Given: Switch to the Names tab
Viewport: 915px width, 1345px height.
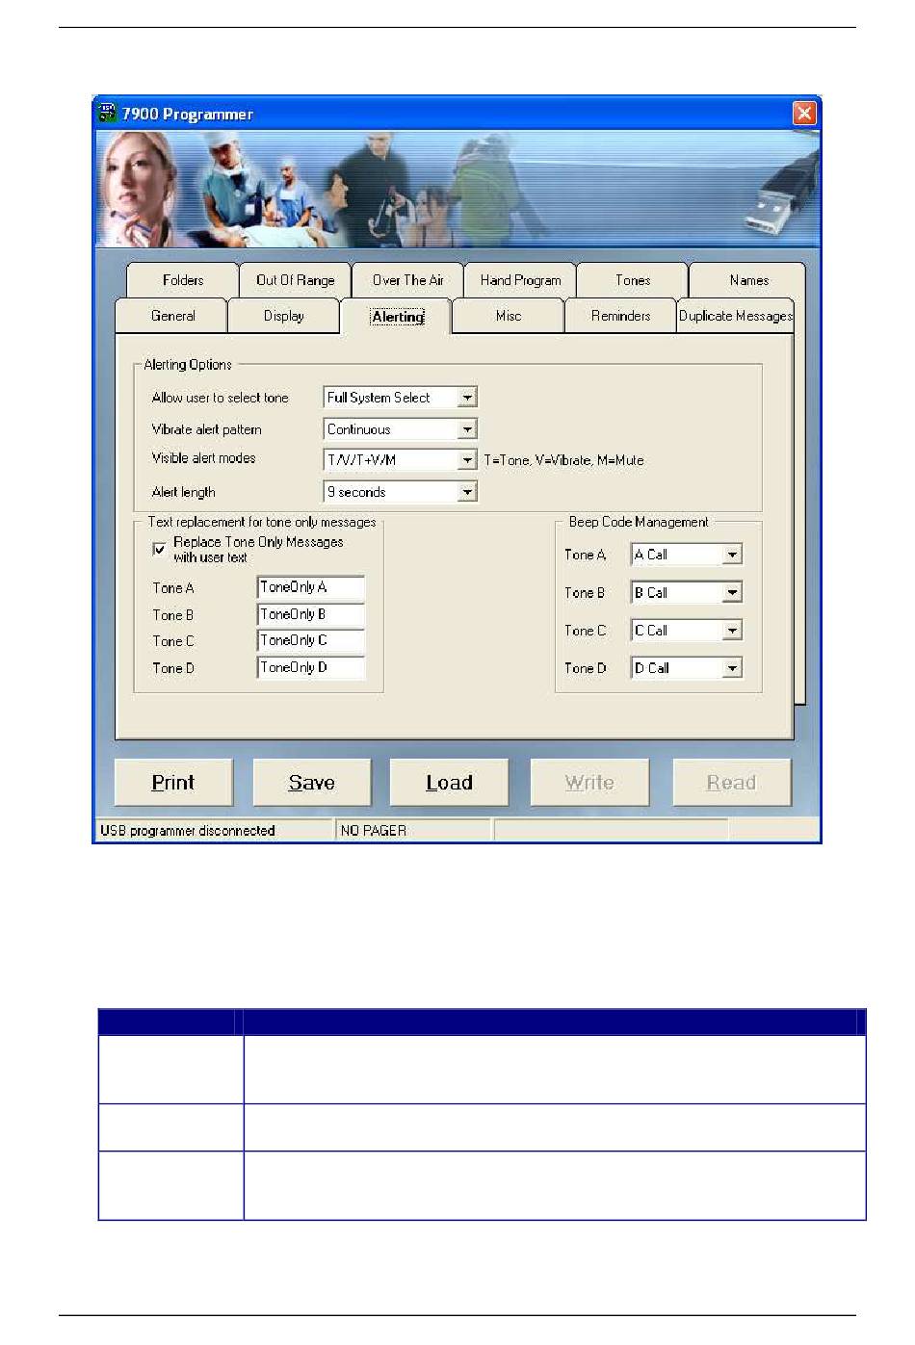Looking at the screenshot, I should point(748,280).
